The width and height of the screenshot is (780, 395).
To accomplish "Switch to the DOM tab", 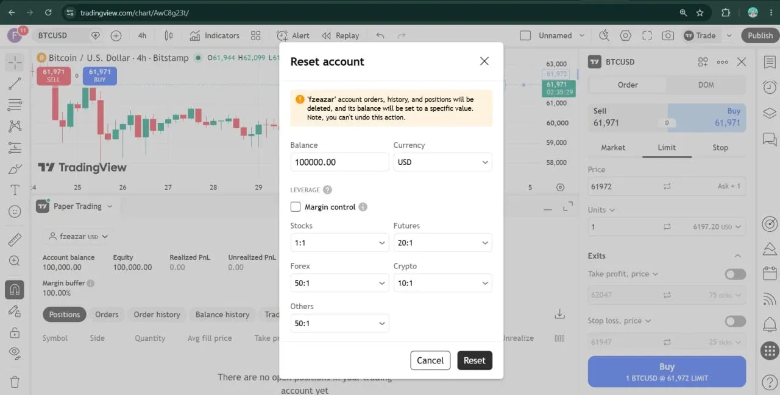I will (706, 85).
